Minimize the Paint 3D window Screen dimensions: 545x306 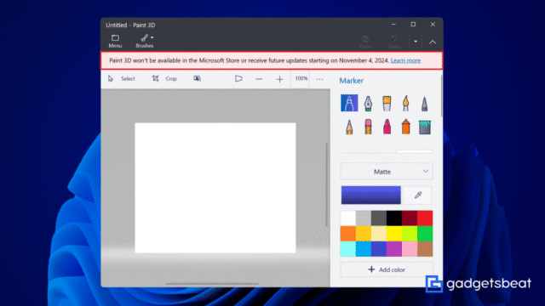(x=393, y=25)
